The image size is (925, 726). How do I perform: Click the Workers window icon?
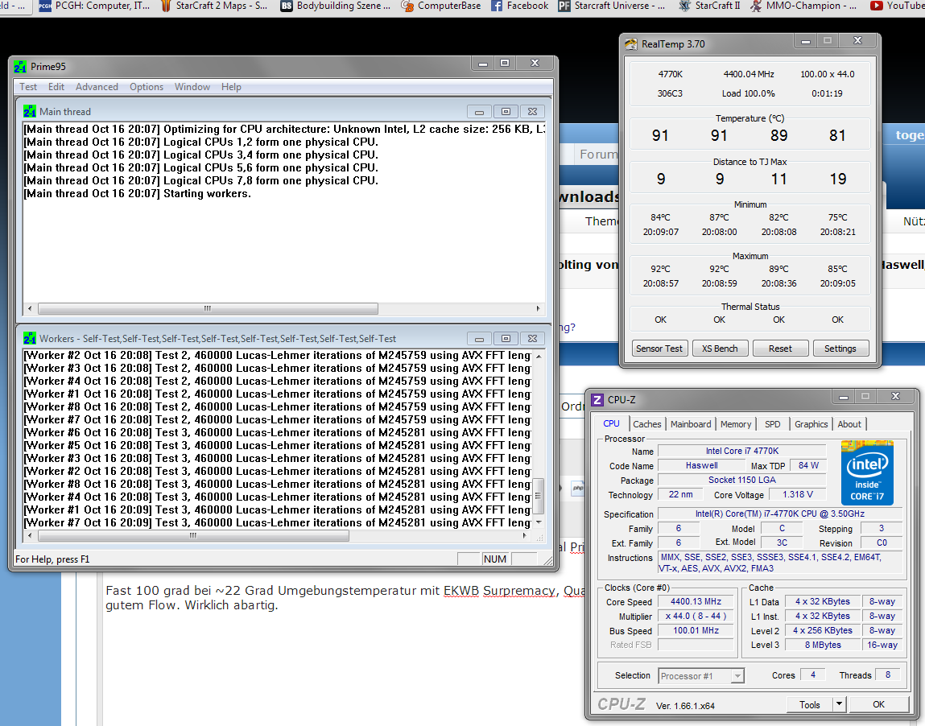(x=30, y=339)
